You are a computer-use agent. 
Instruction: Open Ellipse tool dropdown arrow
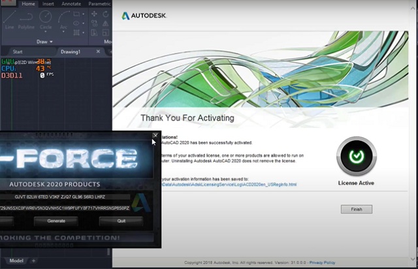coord(84,24)
